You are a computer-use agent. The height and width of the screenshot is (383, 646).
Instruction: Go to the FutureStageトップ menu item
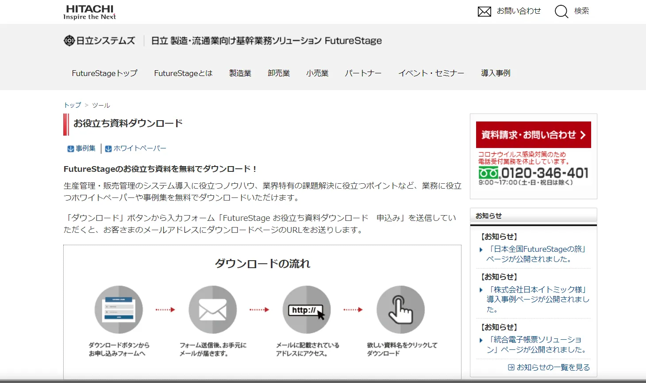tap(104, 73)
